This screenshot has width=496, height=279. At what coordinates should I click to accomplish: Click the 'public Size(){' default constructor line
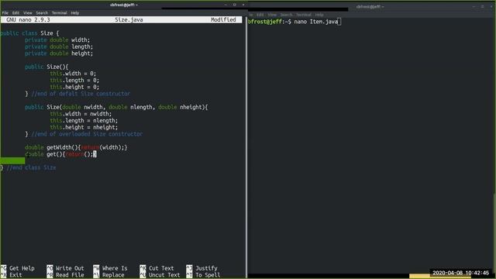tap(46, 67)
